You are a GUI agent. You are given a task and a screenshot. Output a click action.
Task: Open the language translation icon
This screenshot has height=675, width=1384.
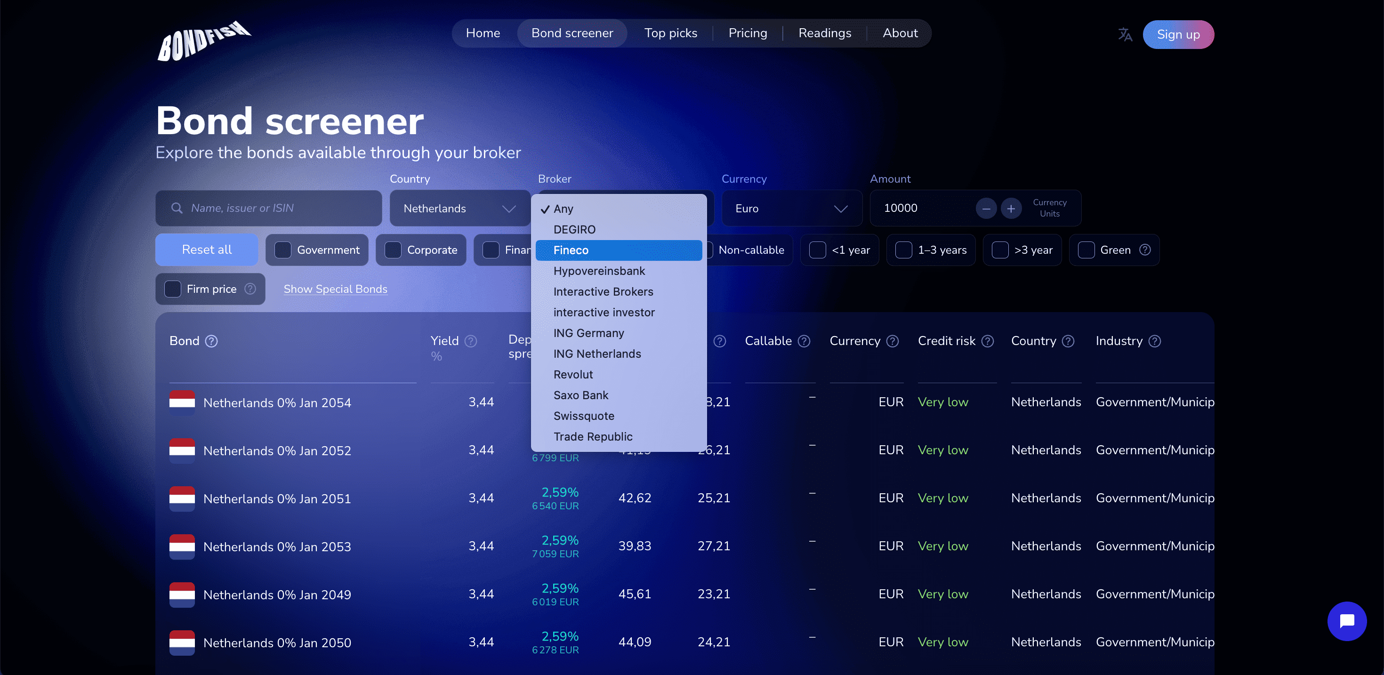(1125, 34)
